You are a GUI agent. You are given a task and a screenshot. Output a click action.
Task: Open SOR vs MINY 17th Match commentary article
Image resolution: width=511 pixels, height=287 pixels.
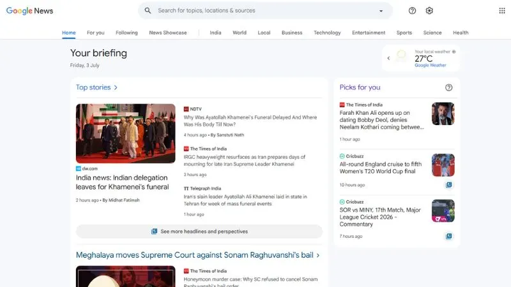click(380, 217)
